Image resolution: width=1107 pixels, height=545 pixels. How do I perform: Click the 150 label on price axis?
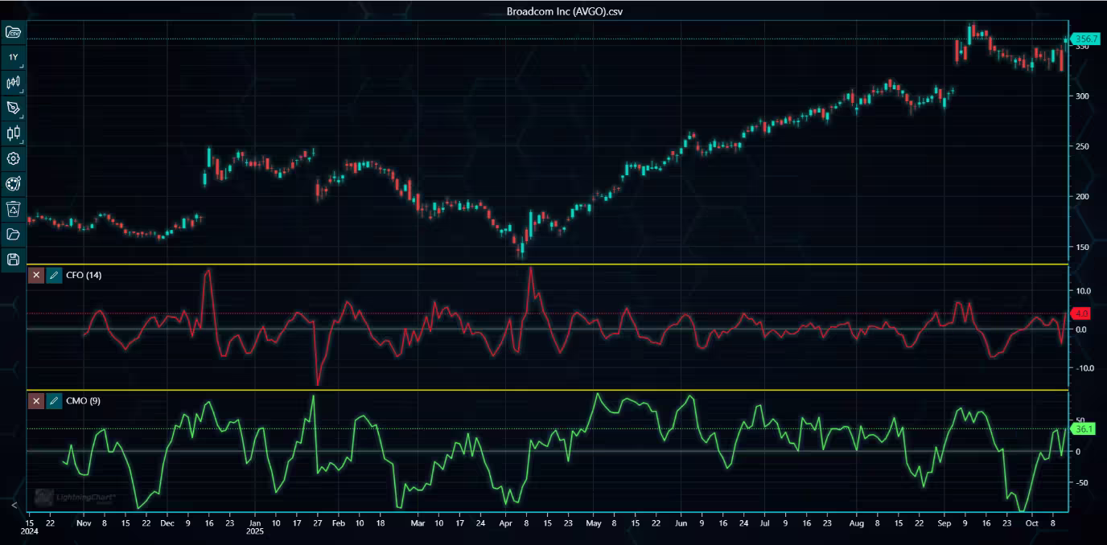(1081, 247)
